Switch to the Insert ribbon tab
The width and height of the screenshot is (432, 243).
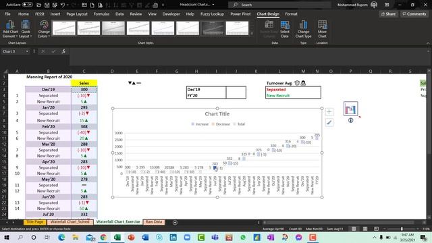pyautogui.click(x=55, y=13)
